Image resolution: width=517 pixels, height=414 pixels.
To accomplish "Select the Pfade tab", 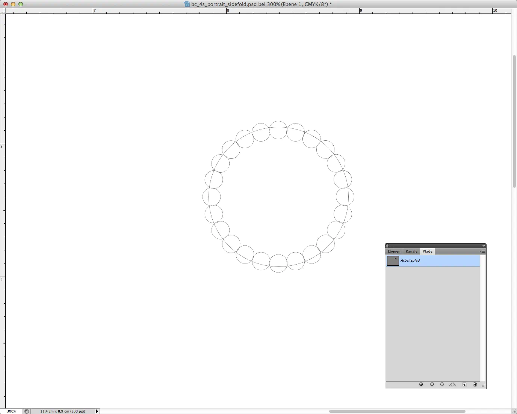I will pos(427,251).
